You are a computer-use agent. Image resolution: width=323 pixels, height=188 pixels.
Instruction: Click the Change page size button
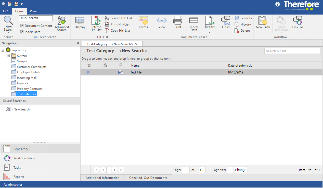[240, 170]
